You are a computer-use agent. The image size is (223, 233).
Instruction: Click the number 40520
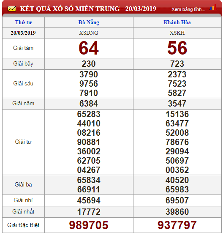pyautogui.click(x=177, y=180)
